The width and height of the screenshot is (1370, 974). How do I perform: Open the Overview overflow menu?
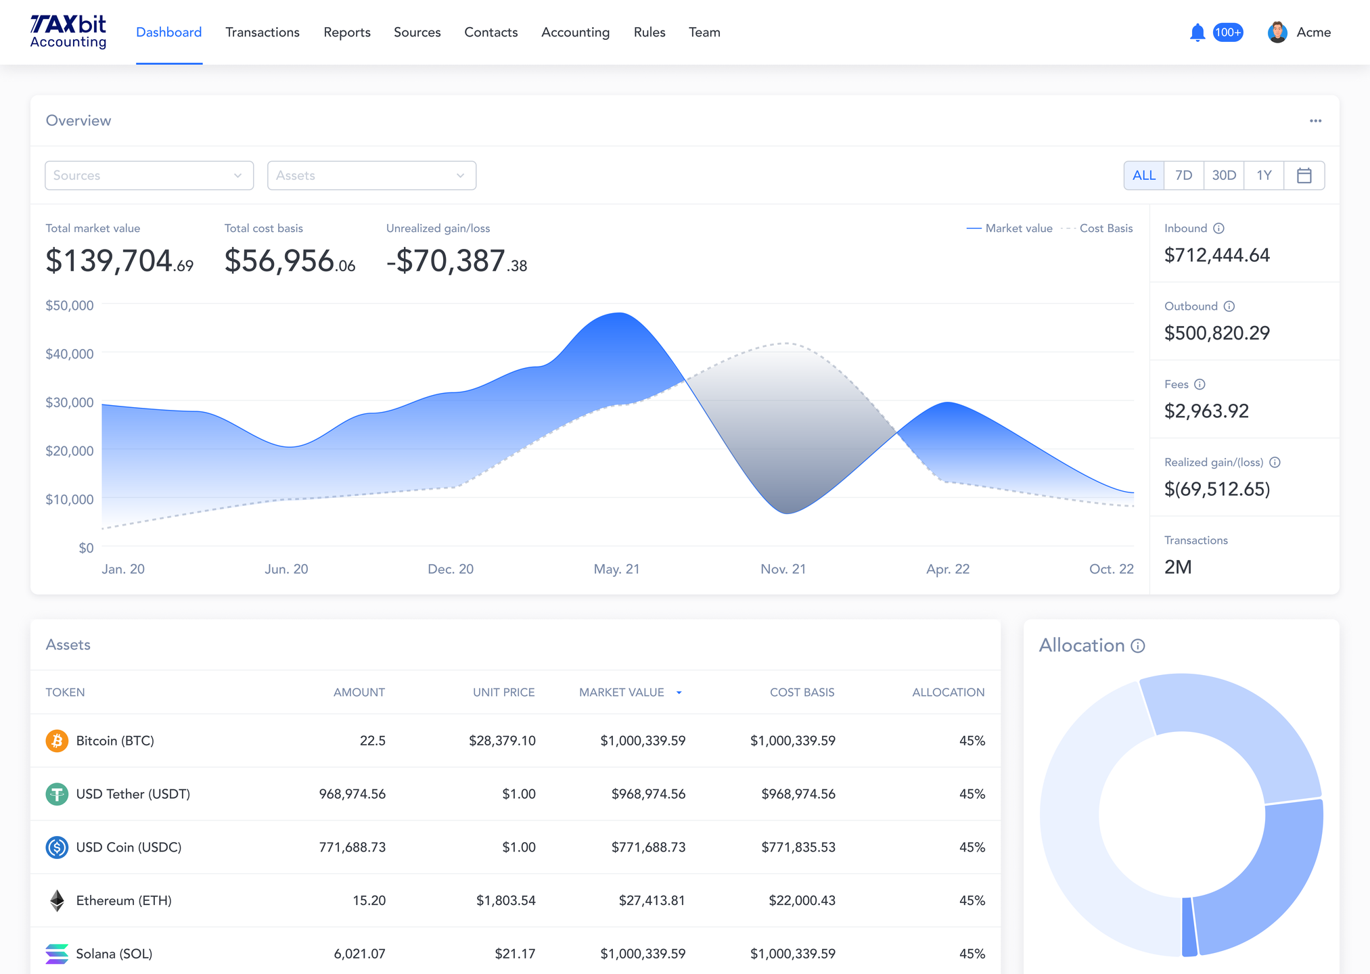[1315, 120]
